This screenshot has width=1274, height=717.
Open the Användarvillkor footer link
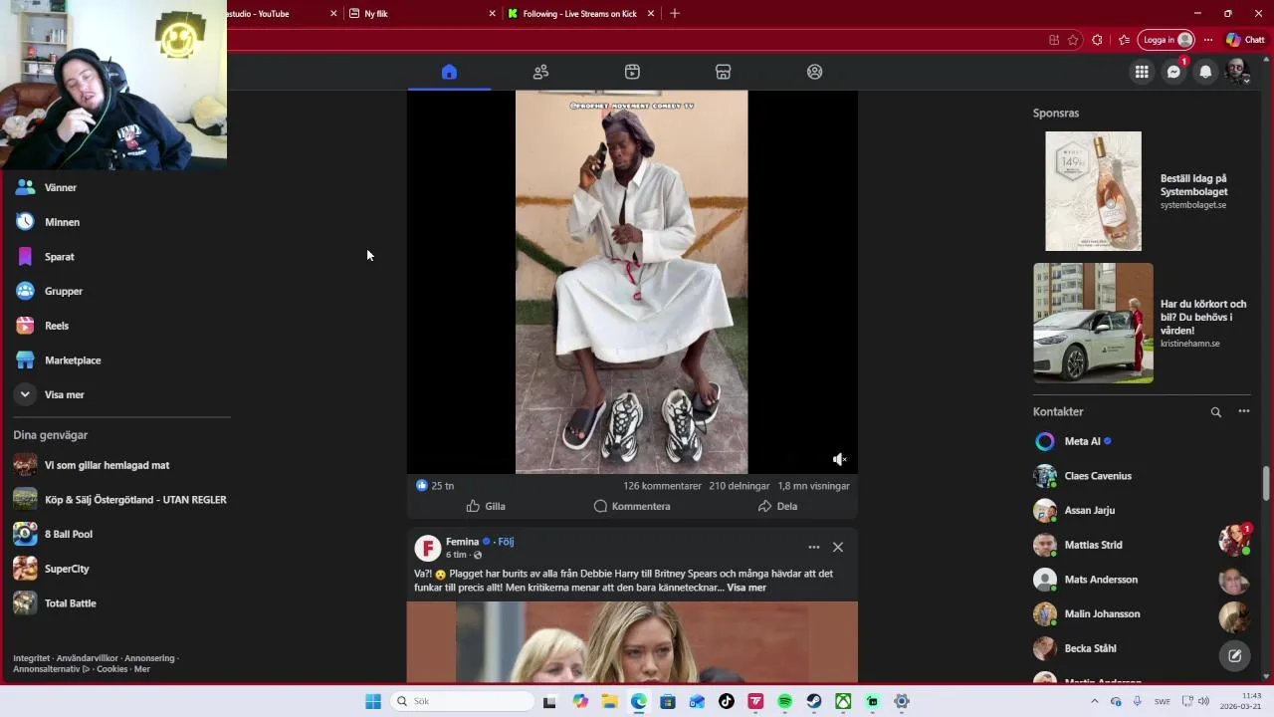pos(87,658)
